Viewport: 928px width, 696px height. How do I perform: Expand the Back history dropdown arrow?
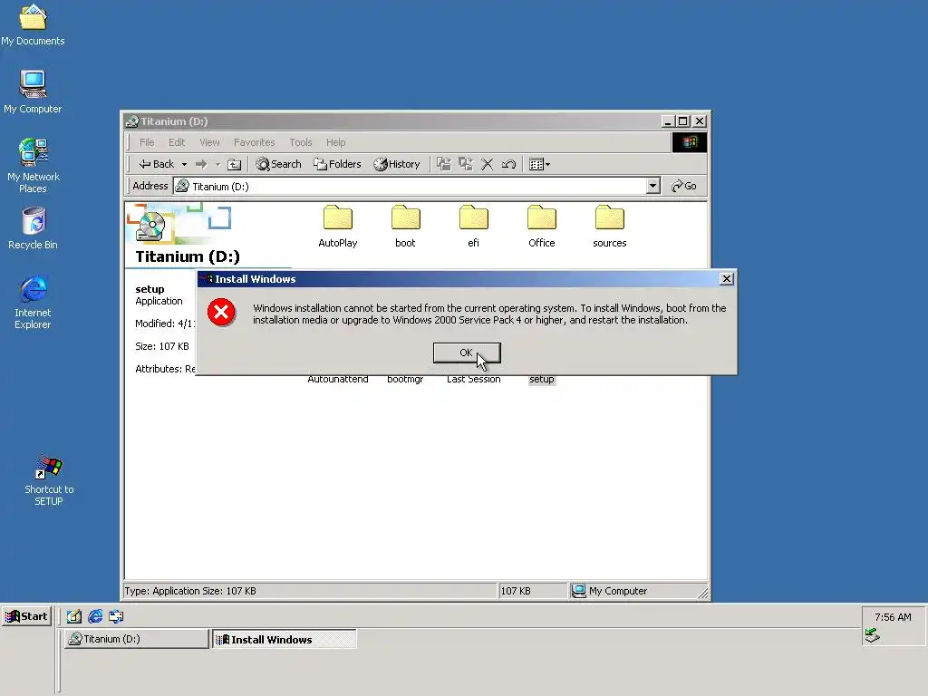pos(184,164)
